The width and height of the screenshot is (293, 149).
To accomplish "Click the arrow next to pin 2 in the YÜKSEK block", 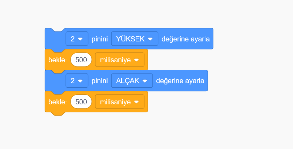I will click(80, 39).
